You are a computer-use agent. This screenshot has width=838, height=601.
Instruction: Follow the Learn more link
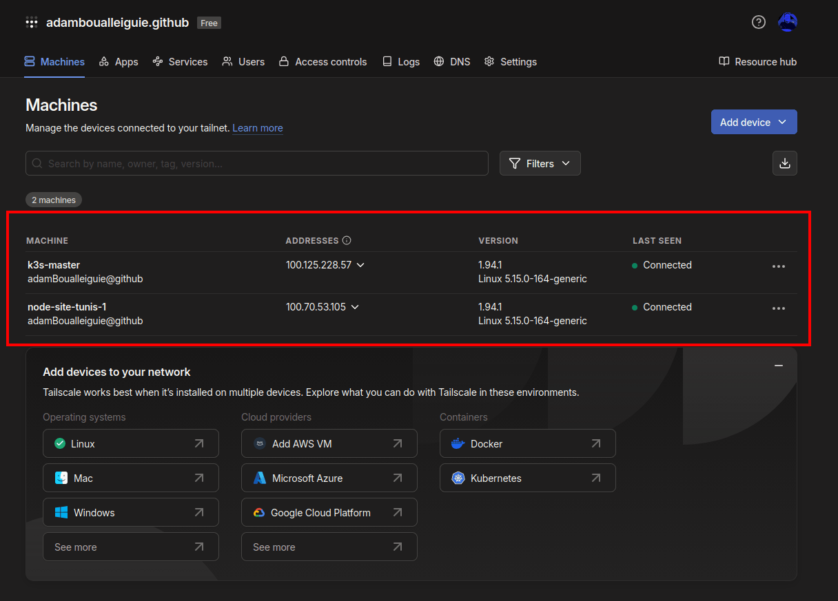point(258,128)
